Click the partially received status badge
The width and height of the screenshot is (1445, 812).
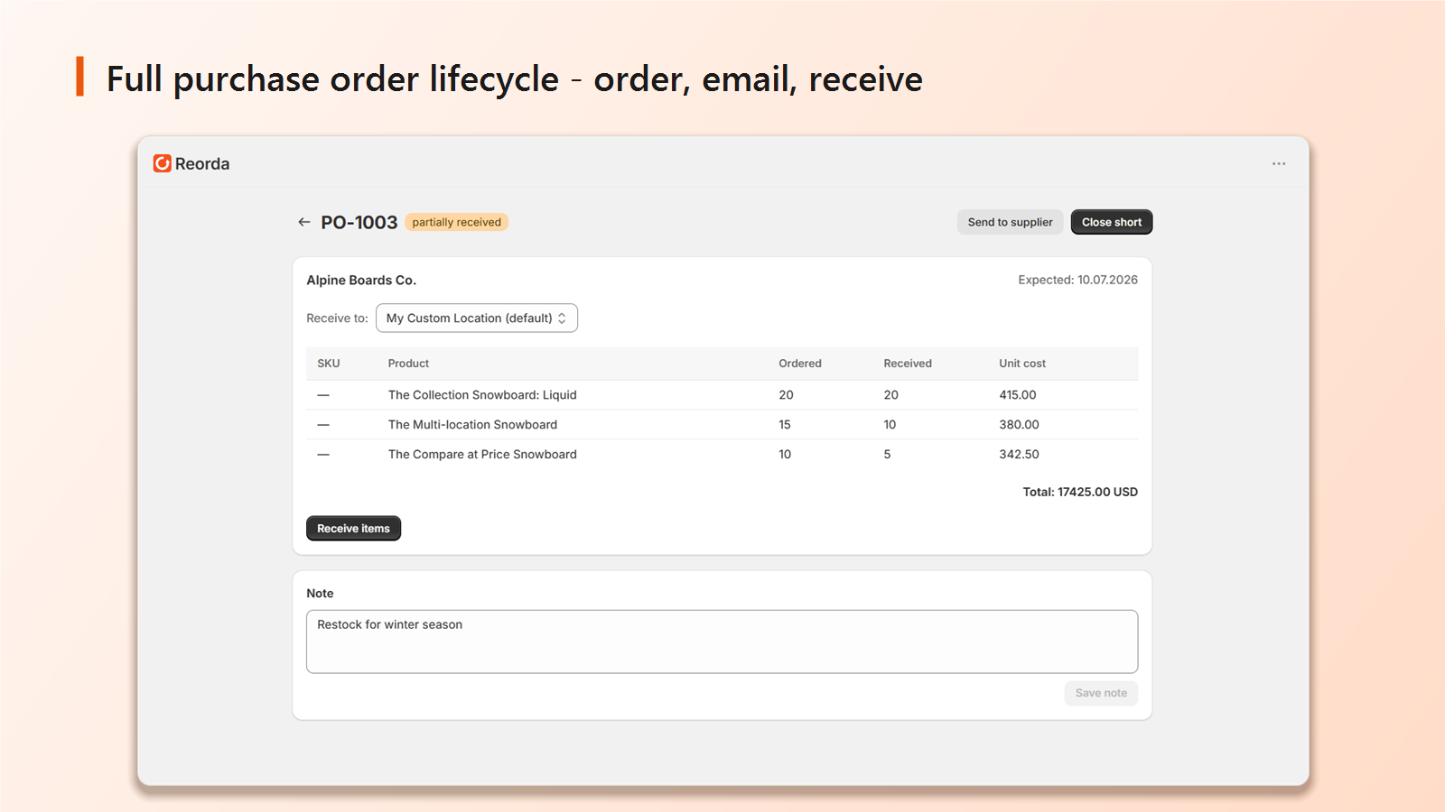[x=456, y=222]
